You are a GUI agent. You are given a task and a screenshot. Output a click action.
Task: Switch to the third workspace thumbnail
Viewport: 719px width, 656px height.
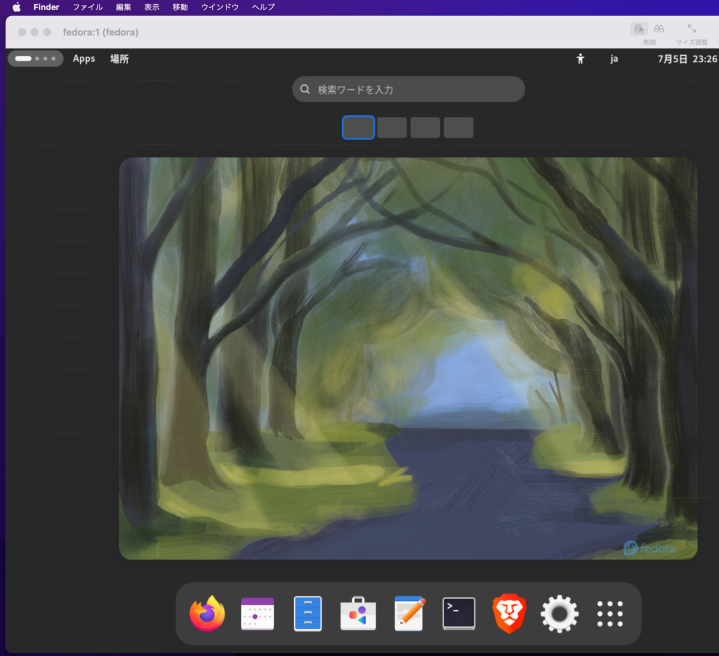pyautogui.click(x=425, y=128)
